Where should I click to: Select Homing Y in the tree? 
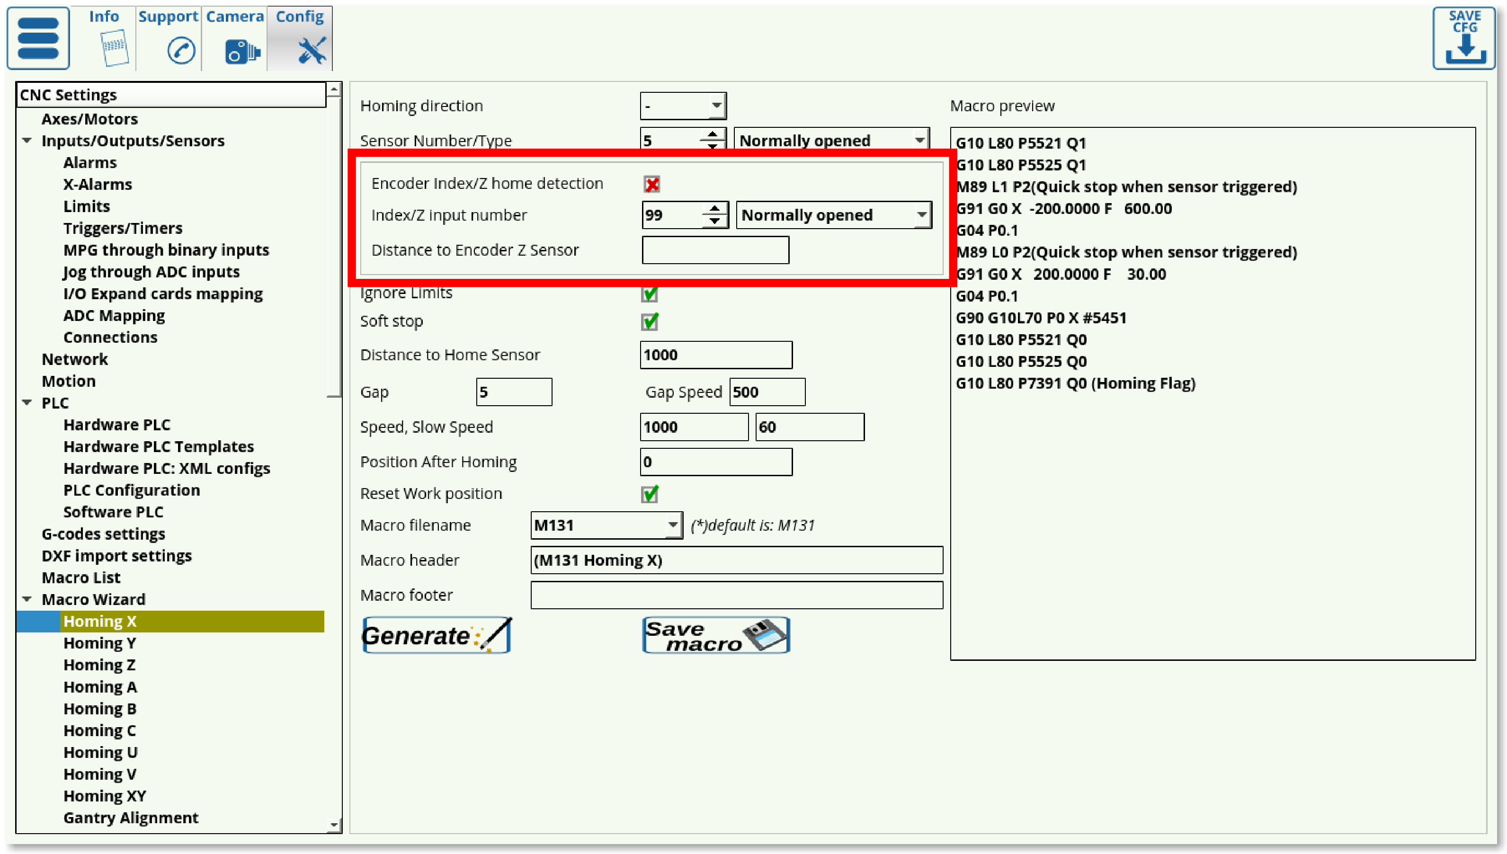[x=100, y=643]
